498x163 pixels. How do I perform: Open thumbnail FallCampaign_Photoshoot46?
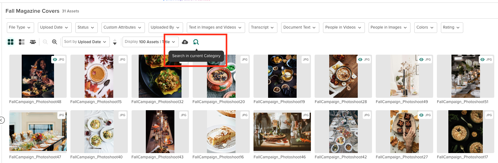(x=282, y=132)
